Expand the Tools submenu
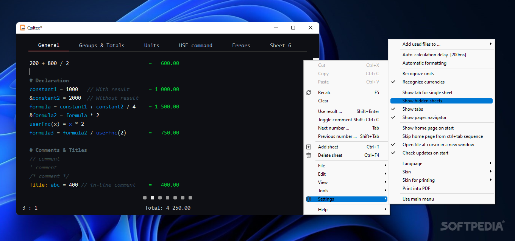 pyautogui.click(x=346, y=191)
